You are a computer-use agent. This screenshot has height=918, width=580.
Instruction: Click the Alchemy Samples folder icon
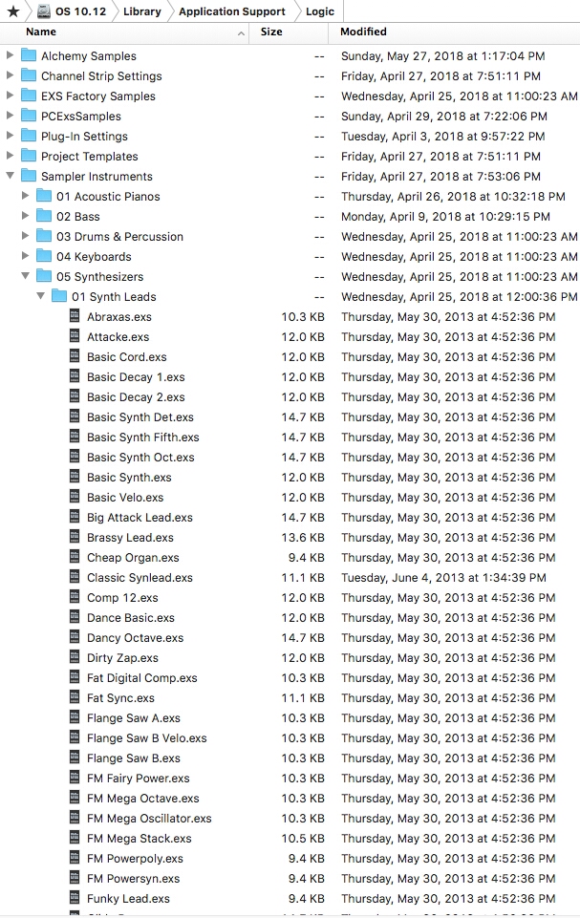point(28,55)
